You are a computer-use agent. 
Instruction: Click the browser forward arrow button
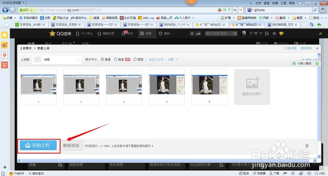(x=12, y=10)
